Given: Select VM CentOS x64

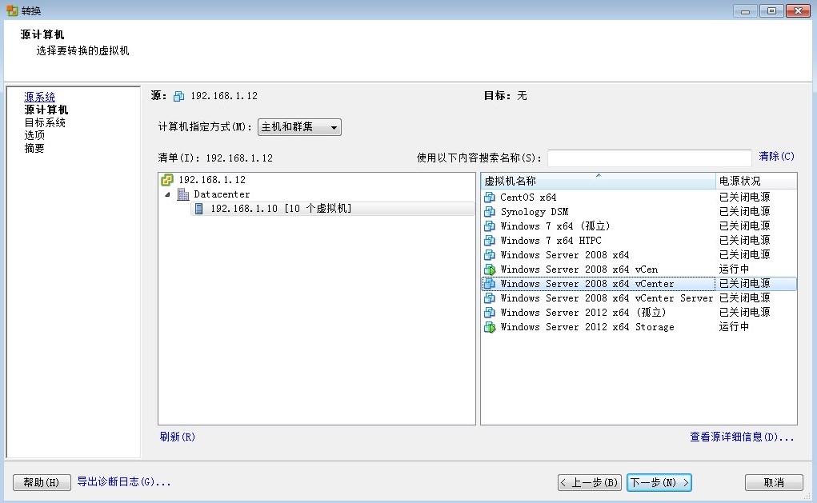Looking at the screenshot, I should [528, 198].
